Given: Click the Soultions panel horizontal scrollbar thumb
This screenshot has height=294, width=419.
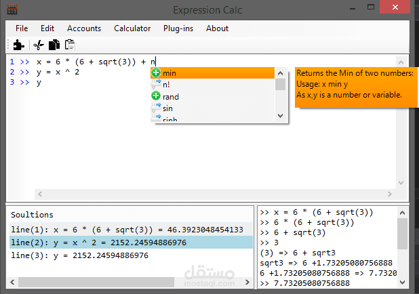Looking at the screenshot, I should (x=96, y=282).
